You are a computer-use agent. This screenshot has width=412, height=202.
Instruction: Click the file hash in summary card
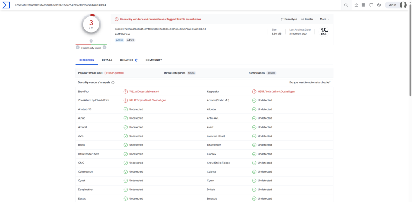[160, 29]
